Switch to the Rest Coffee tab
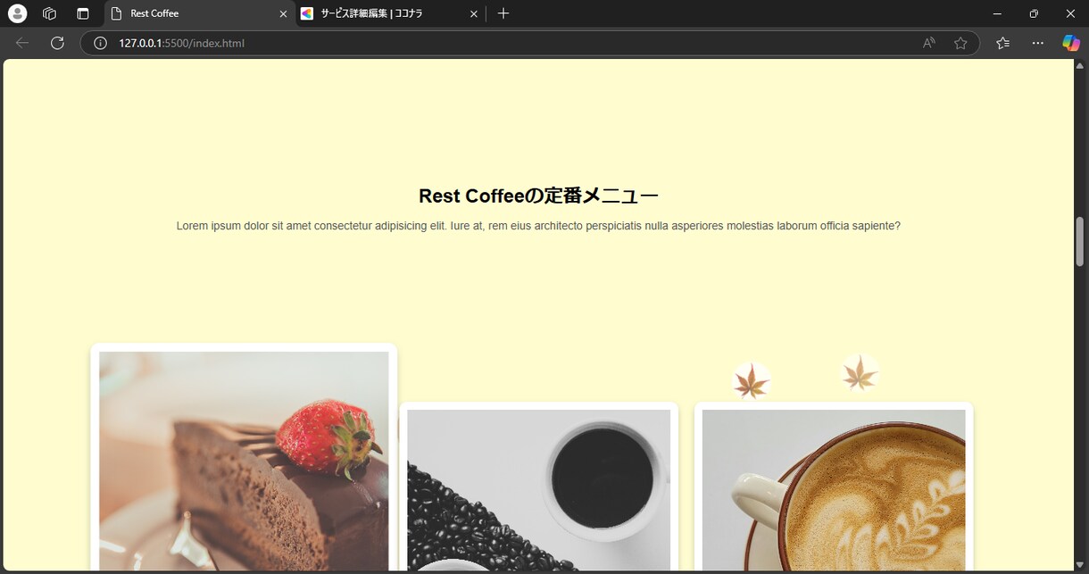This screenshot has width=1089, height=574. (200, 13)
